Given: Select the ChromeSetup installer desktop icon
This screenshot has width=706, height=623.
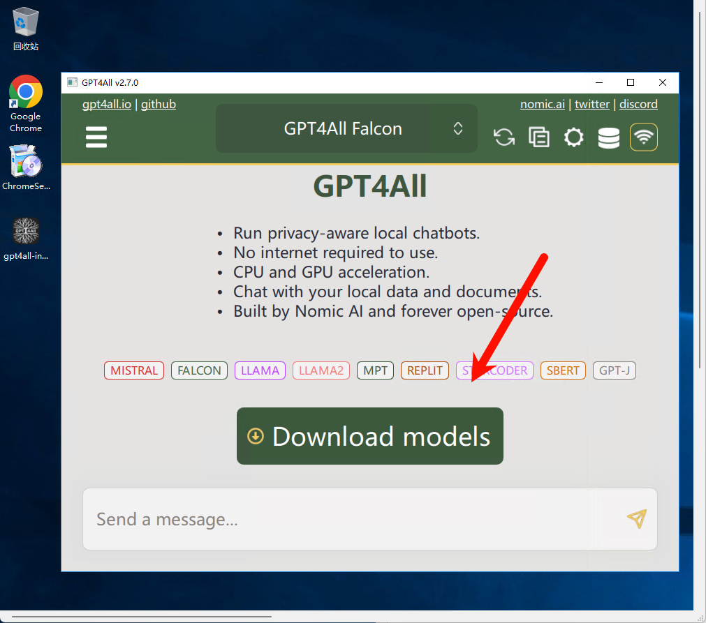Looking at the screenshot, I should click(26, 167).
